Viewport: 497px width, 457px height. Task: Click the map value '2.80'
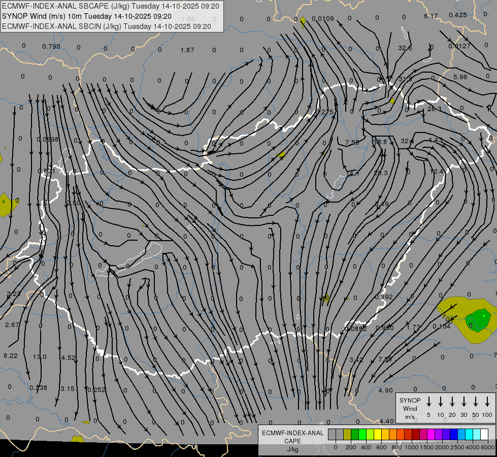pyautogui.click(x=73, y=203)
